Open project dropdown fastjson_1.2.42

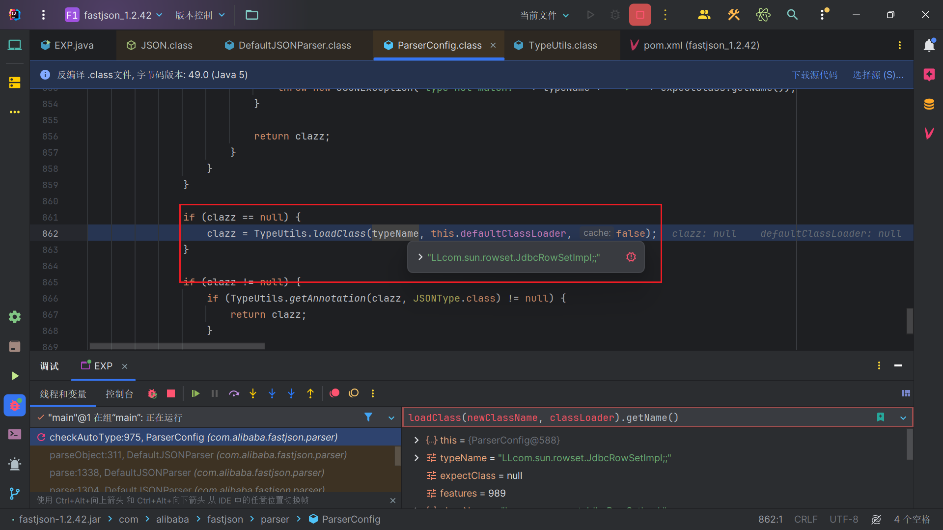coord(114,15)
